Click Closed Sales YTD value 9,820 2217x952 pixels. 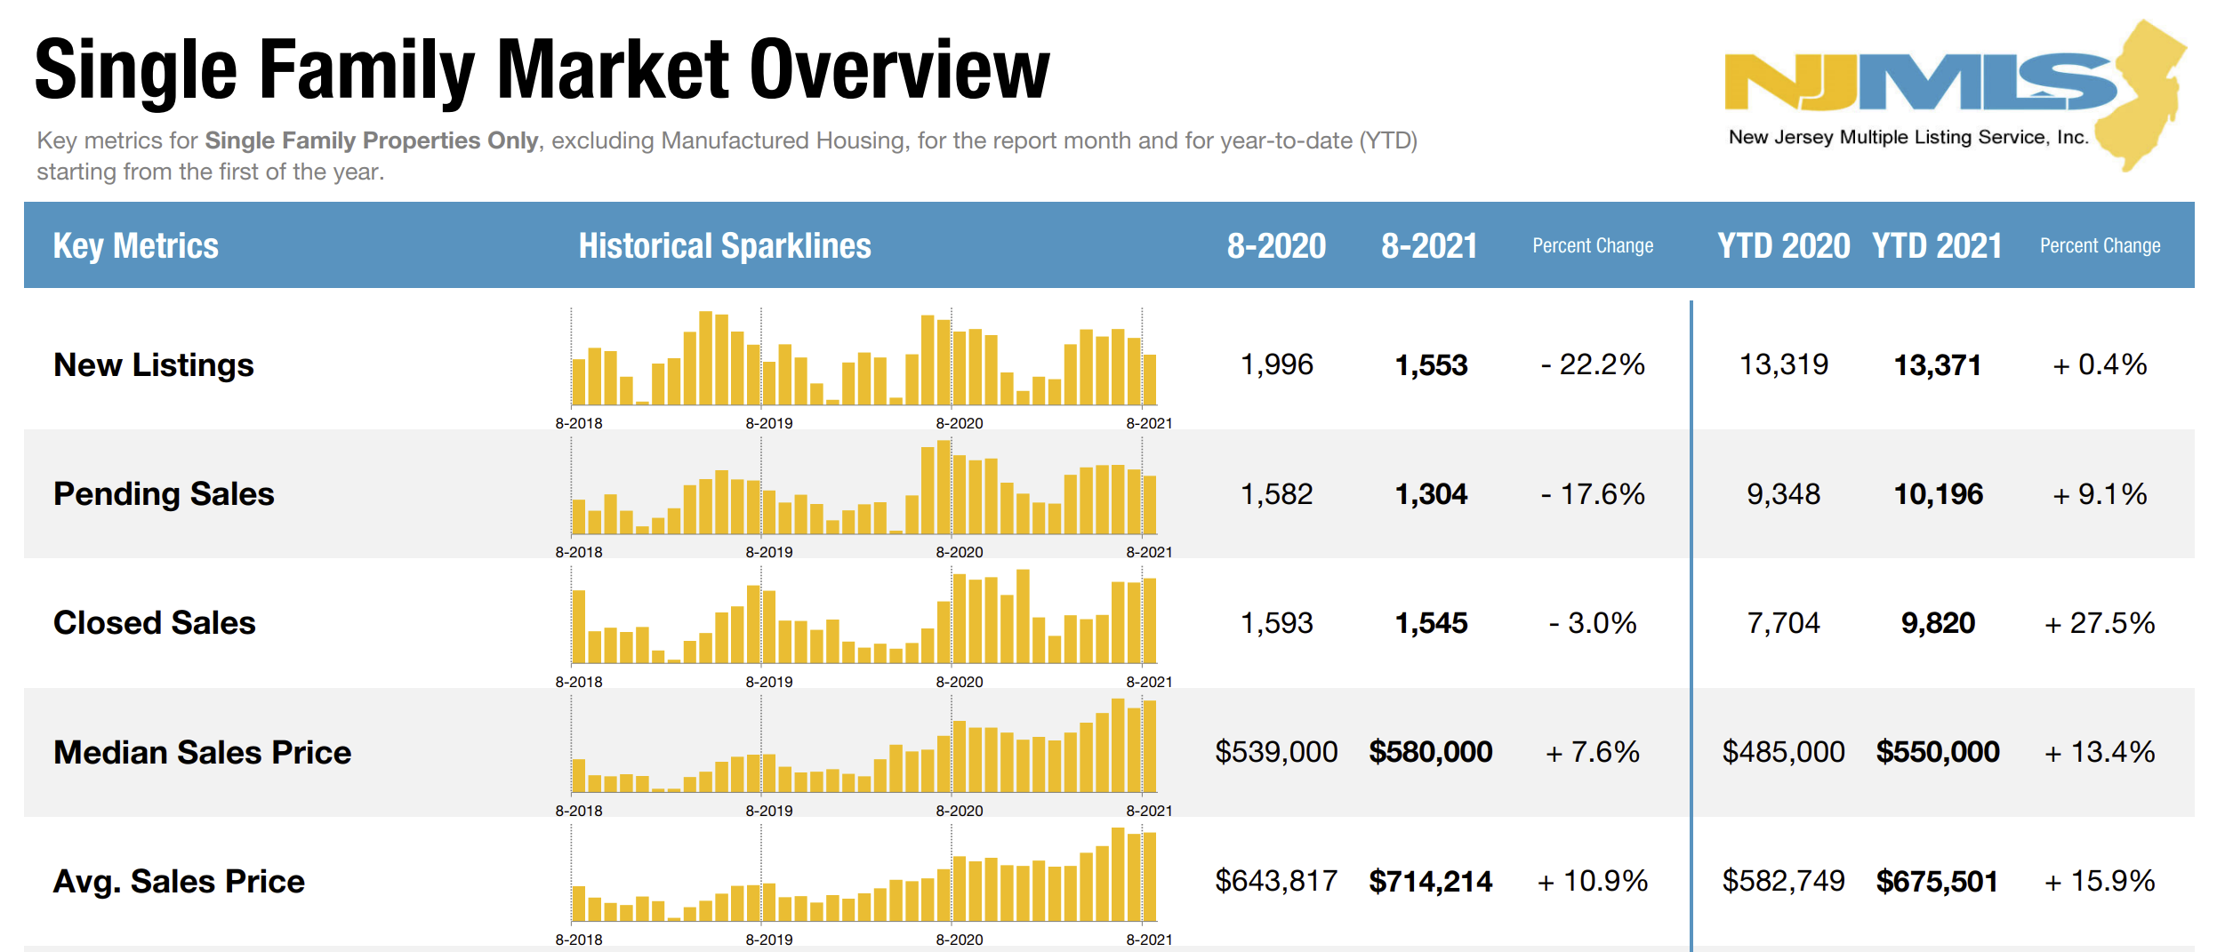[1939, 622]
